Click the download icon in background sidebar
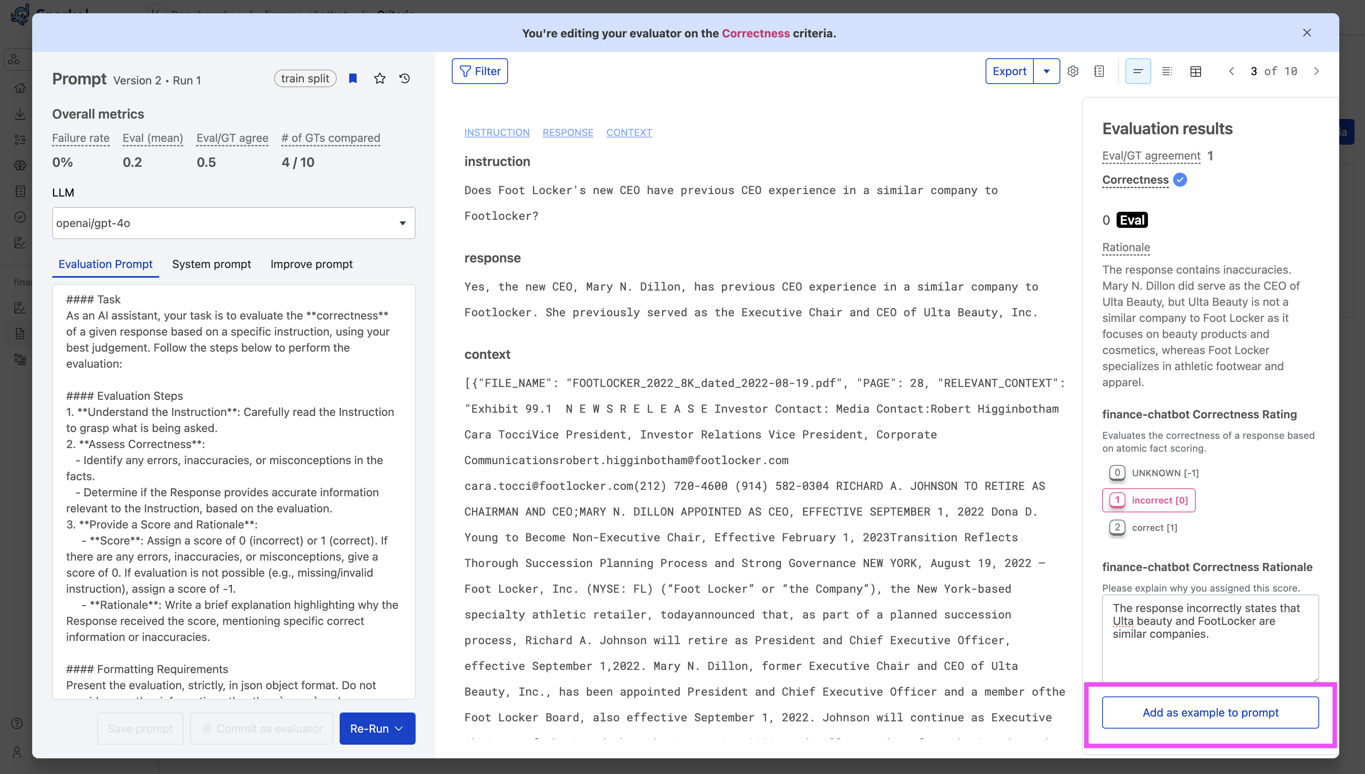This screenshot has width=1365, height=774. point(20,114)
